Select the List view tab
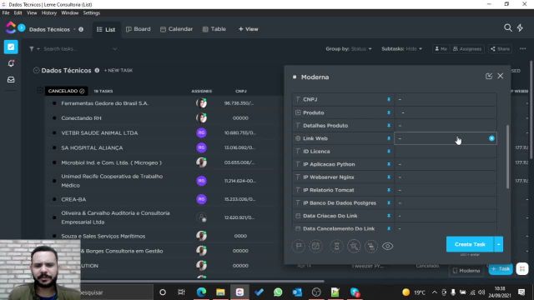 click(x=106, y=30)
